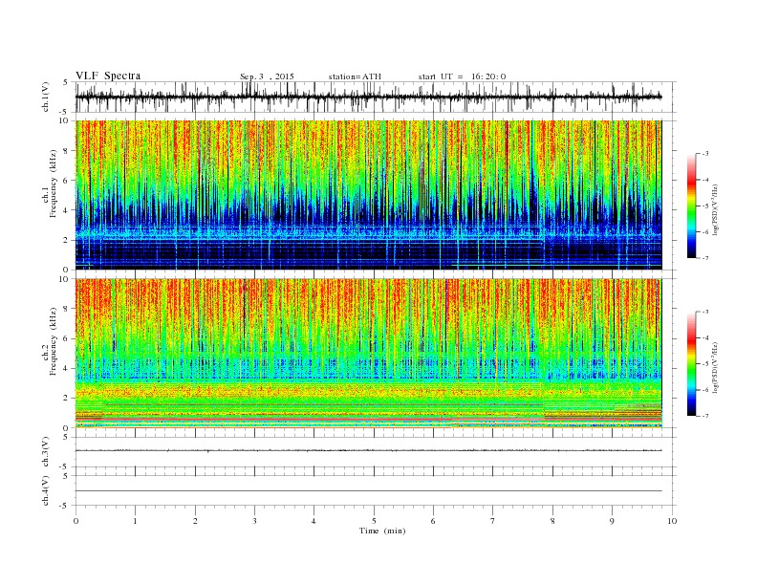Click the ch.1 spectrogram plot

(369, 195)
